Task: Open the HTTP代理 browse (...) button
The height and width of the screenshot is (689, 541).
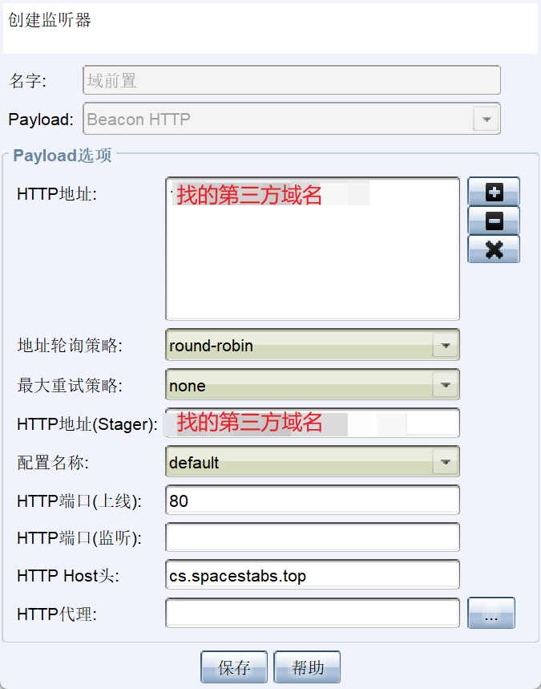Action: [x=491, y=614]
